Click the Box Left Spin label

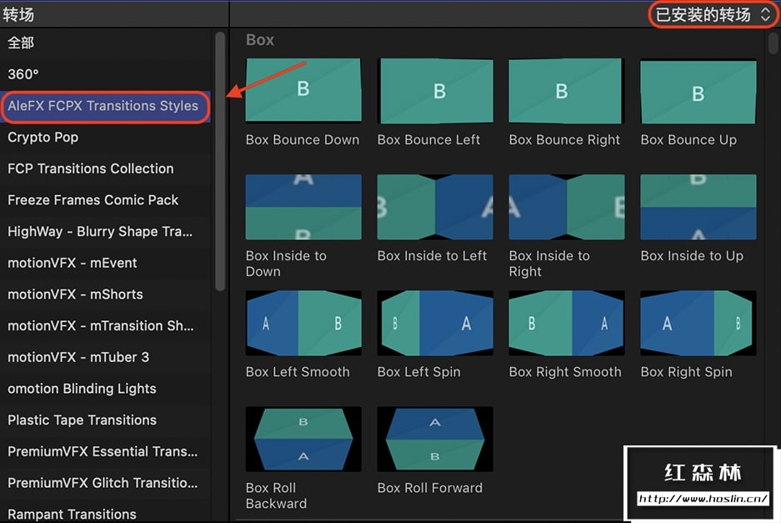[419, 372]
